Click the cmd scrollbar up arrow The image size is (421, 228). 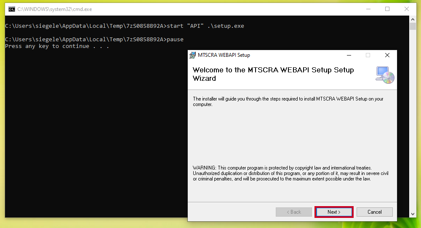coord(413,19)
